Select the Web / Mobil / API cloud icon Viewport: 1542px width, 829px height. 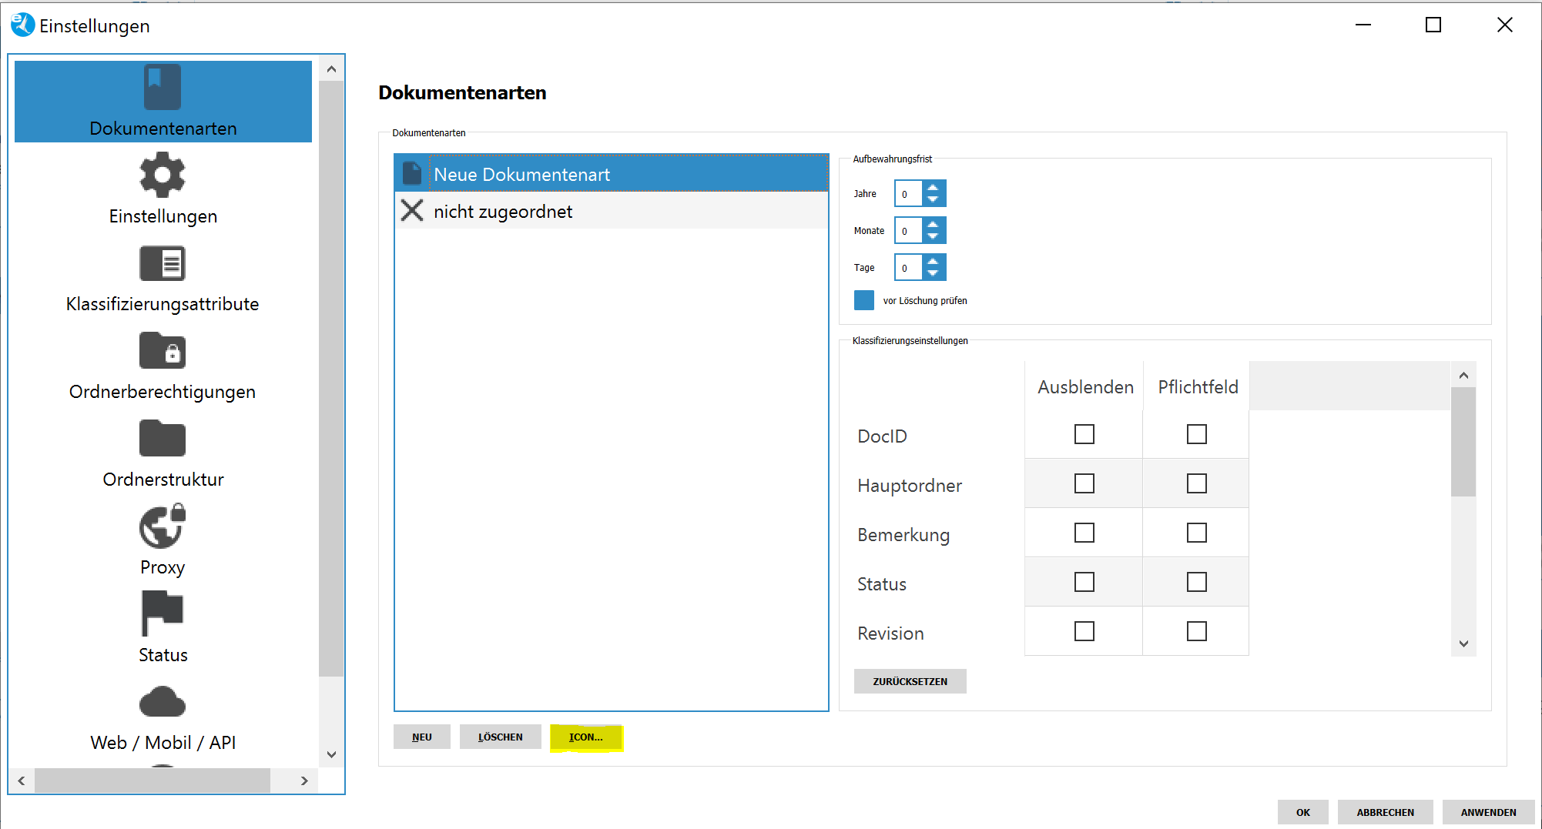(x=163, y=702)
